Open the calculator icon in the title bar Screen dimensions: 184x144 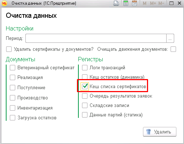pos(126,3)
